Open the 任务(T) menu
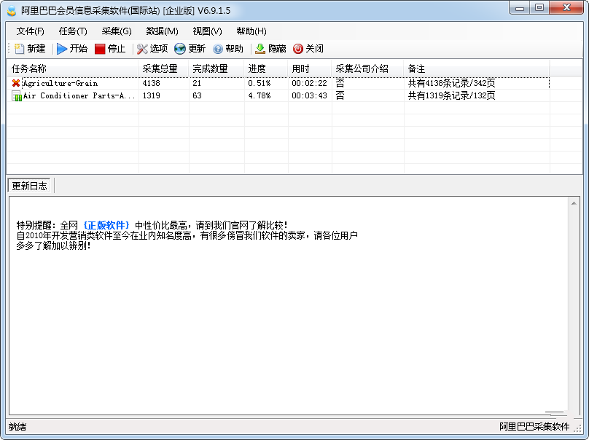The width and height of the screenshot is (589, 440). (73, 31)
